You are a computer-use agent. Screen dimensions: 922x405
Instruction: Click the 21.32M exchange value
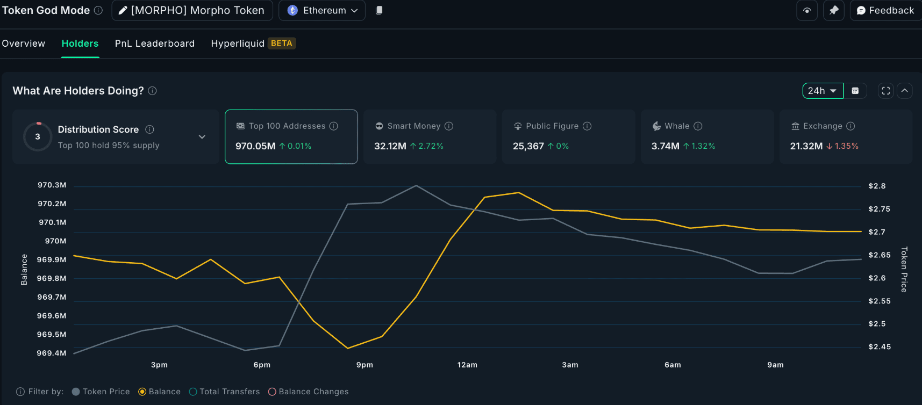tap(806, 146)
